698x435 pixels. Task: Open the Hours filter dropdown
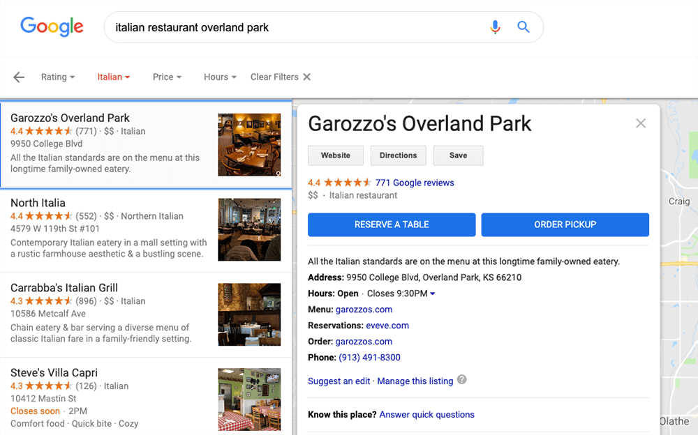[x=220, y=77]
